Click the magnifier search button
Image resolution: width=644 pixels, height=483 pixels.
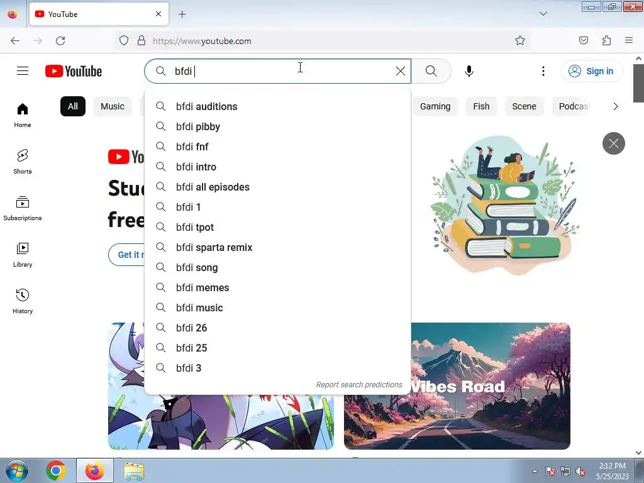point(431,71)
